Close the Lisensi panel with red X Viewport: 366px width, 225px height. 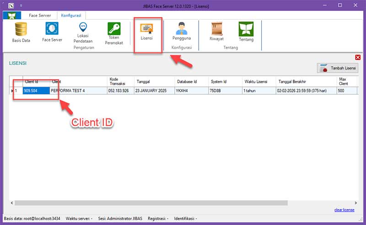[x=358, y=57]
